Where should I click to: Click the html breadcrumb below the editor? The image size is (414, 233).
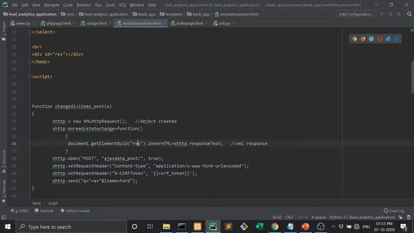coord(36,203)
